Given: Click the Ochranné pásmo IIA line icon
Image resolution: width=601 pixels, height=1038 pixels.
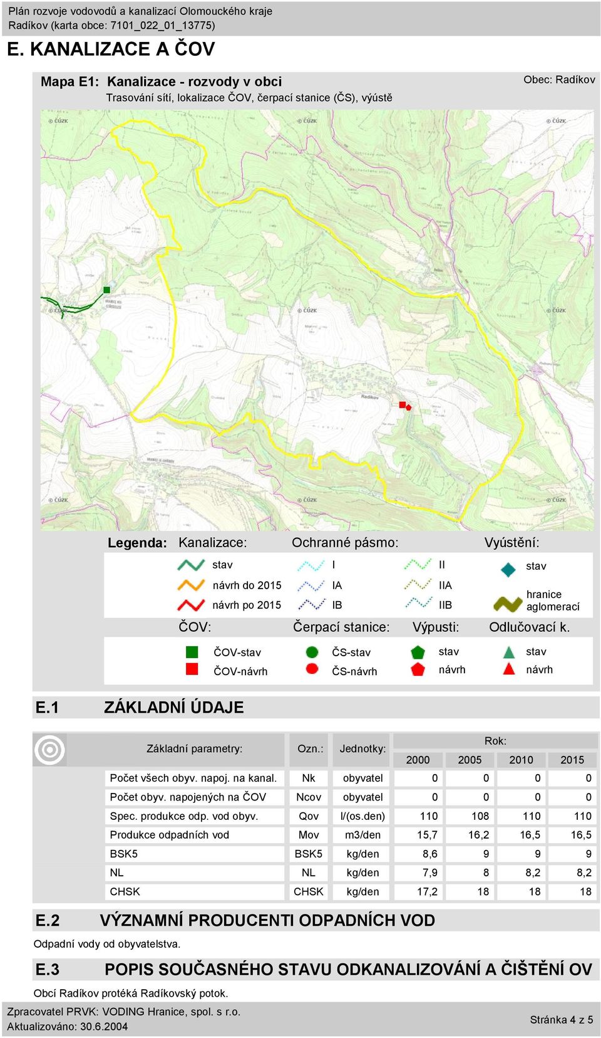Looking at the screenshot, I should (418, 585).
